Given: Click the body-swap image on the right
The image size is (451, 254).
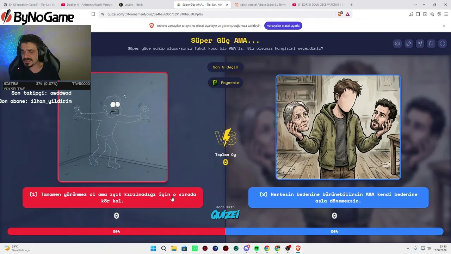Looking at the screenshot, I should click(338, 127).
